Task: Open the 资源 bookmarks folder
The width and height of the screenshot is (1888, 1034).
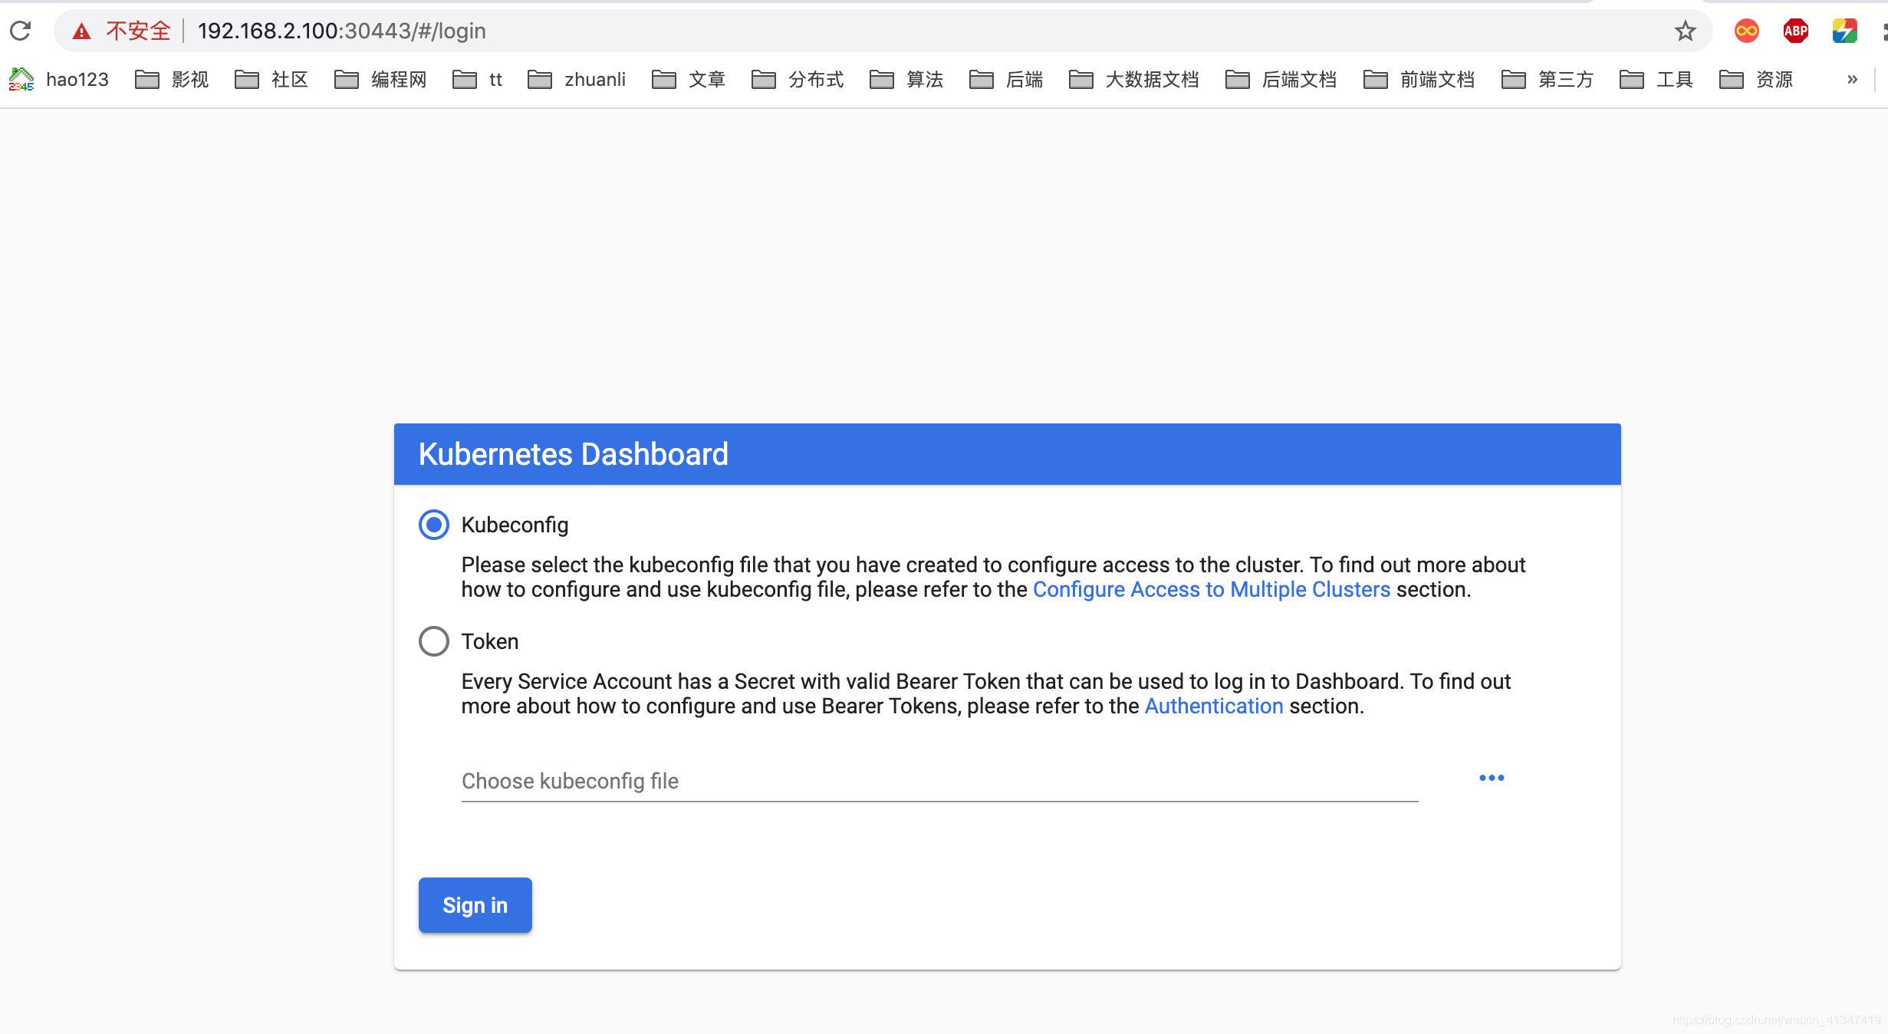Action: click(x=1756, y=79)
